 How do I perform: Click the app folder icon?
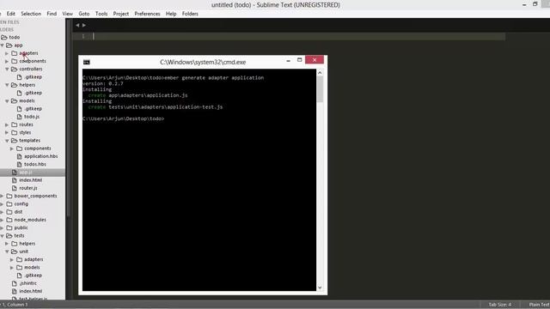click(x=9, y=45)
